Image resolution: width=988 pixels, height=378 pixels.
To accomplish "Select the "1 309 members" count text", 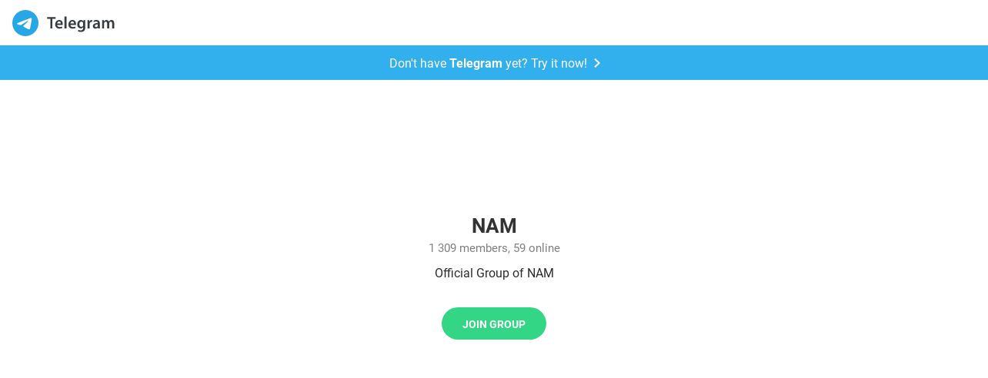I will [468, 248].
